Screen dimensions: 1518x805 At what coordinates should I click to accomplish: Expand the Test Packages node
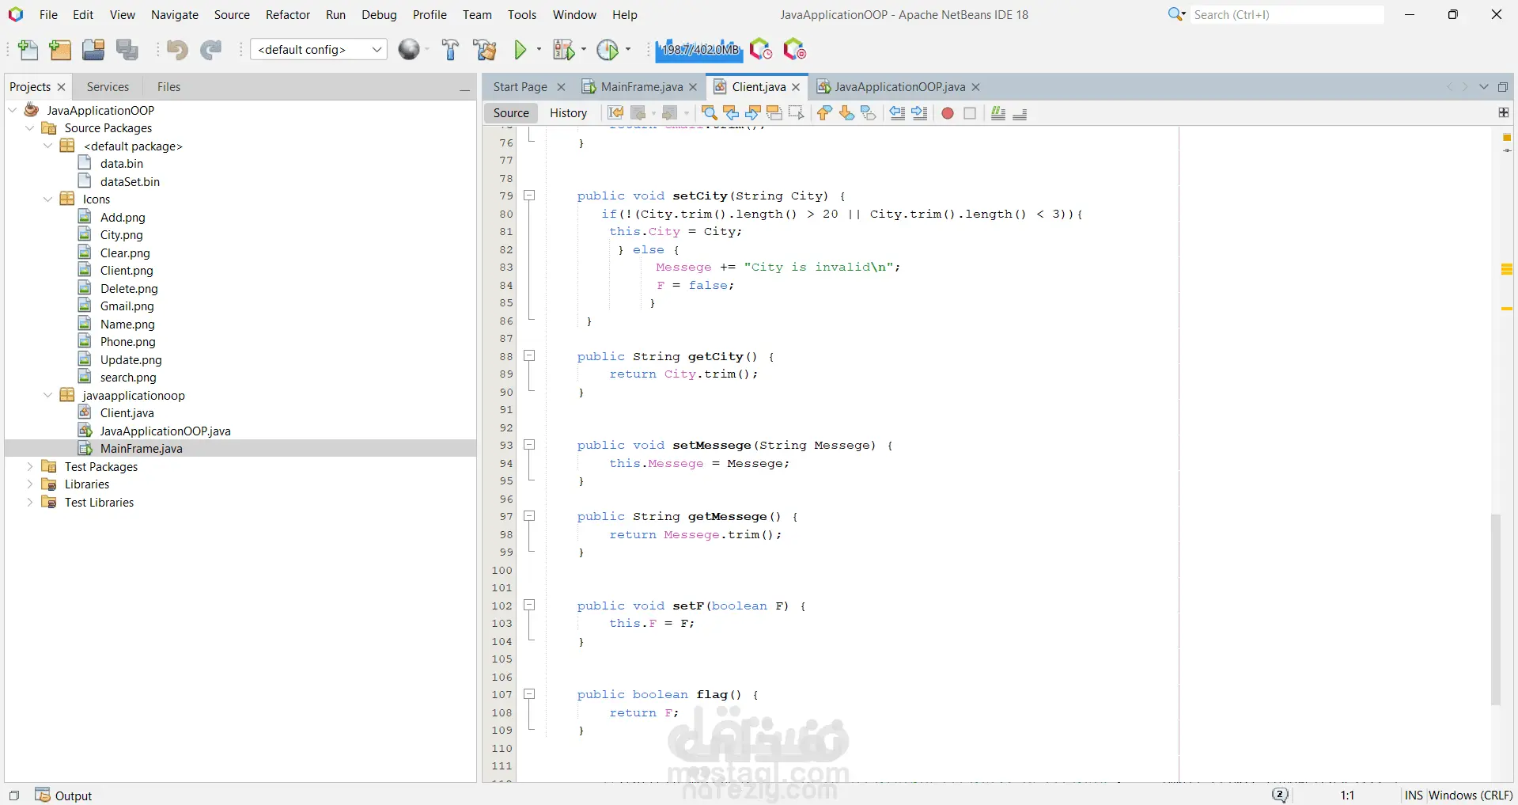click(30, 466)
